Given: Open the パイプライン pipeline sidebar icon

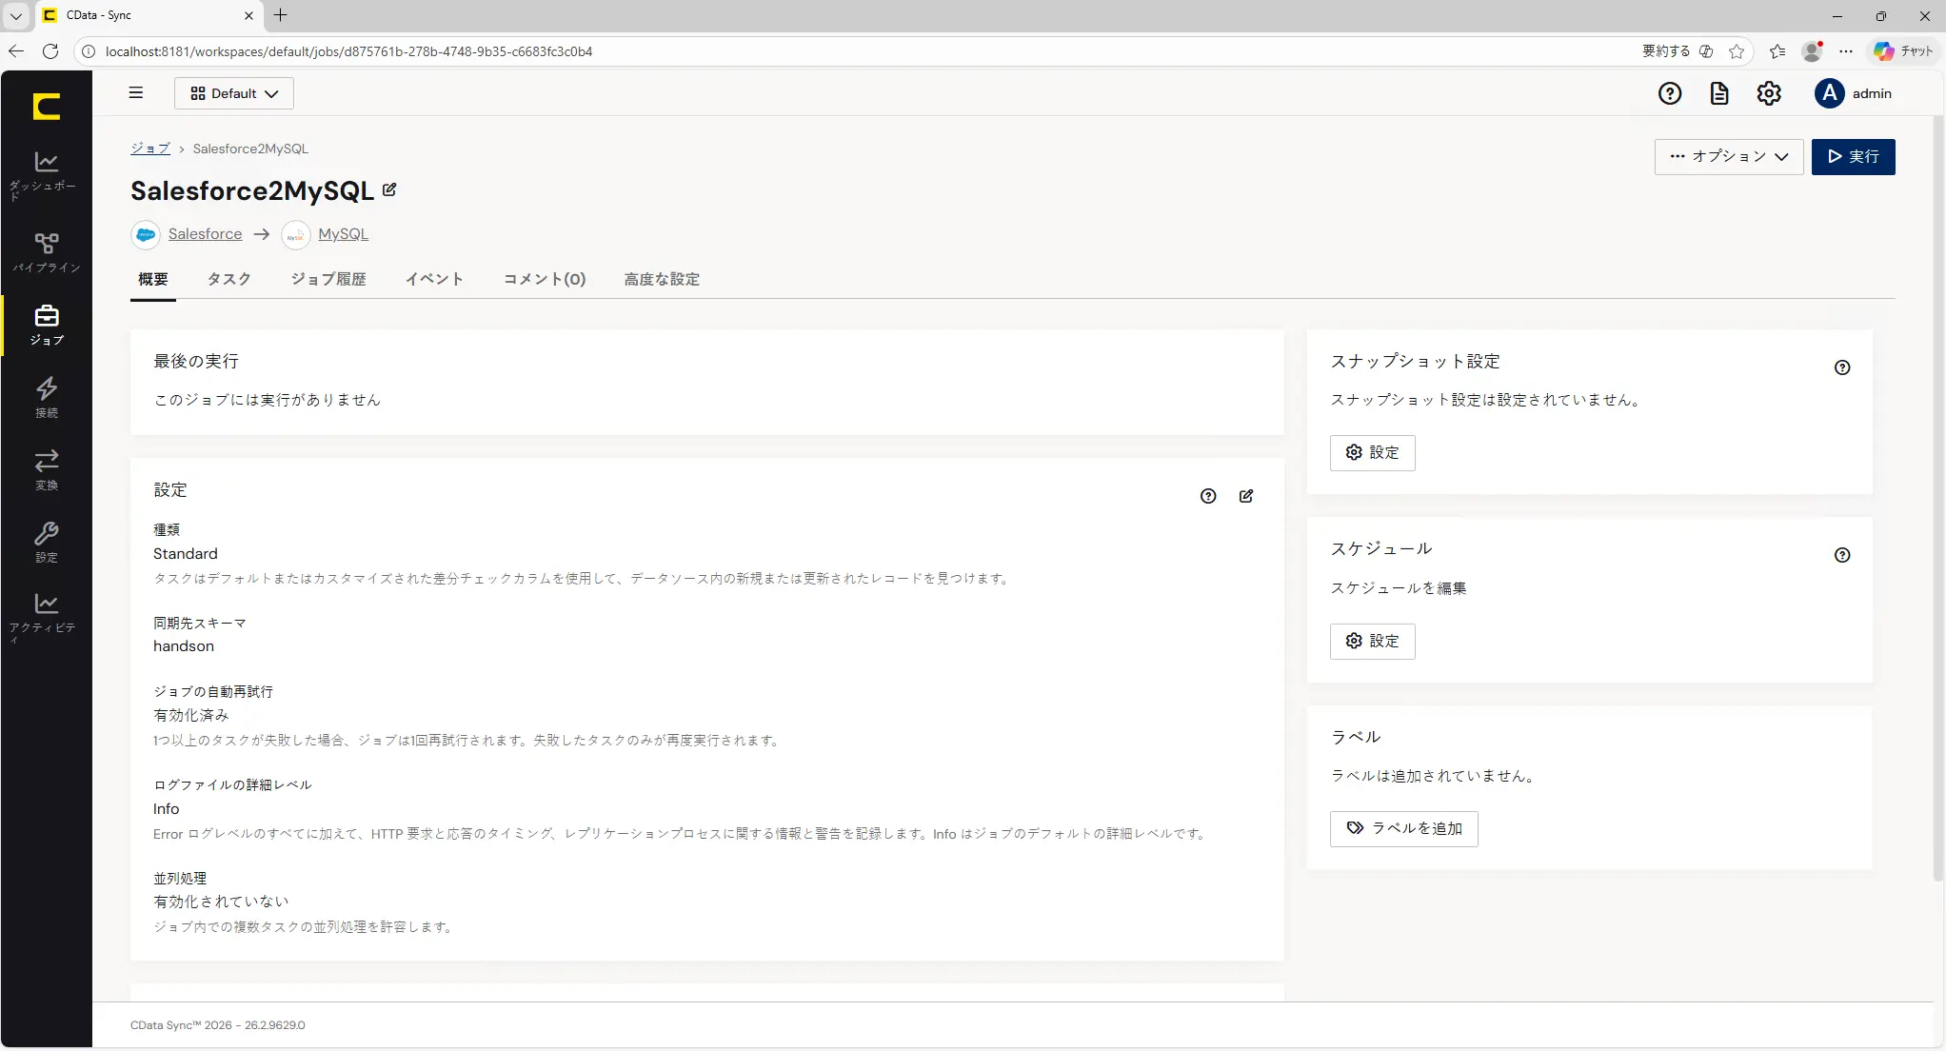Looking at the screenshot, I should (x=46, y=252).
